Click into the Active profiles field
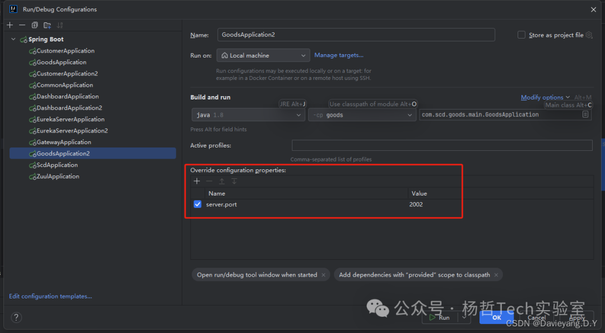 tap(441, 145)
